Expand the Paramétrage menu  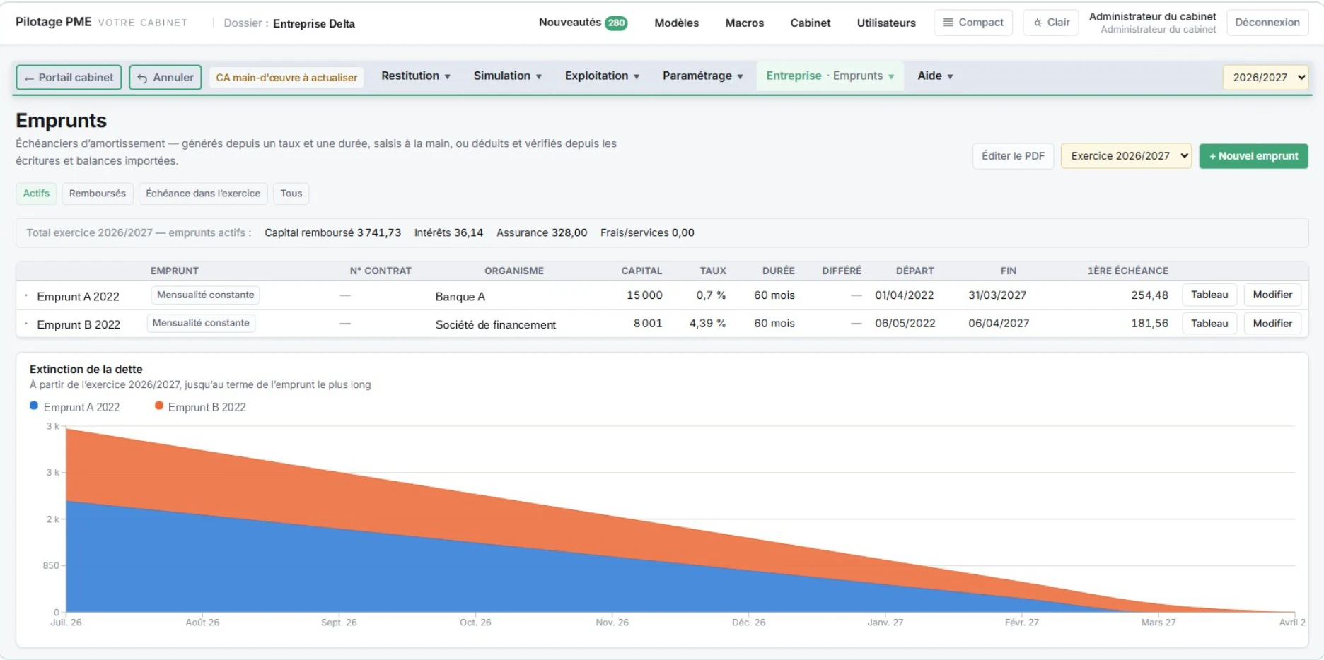702,76
